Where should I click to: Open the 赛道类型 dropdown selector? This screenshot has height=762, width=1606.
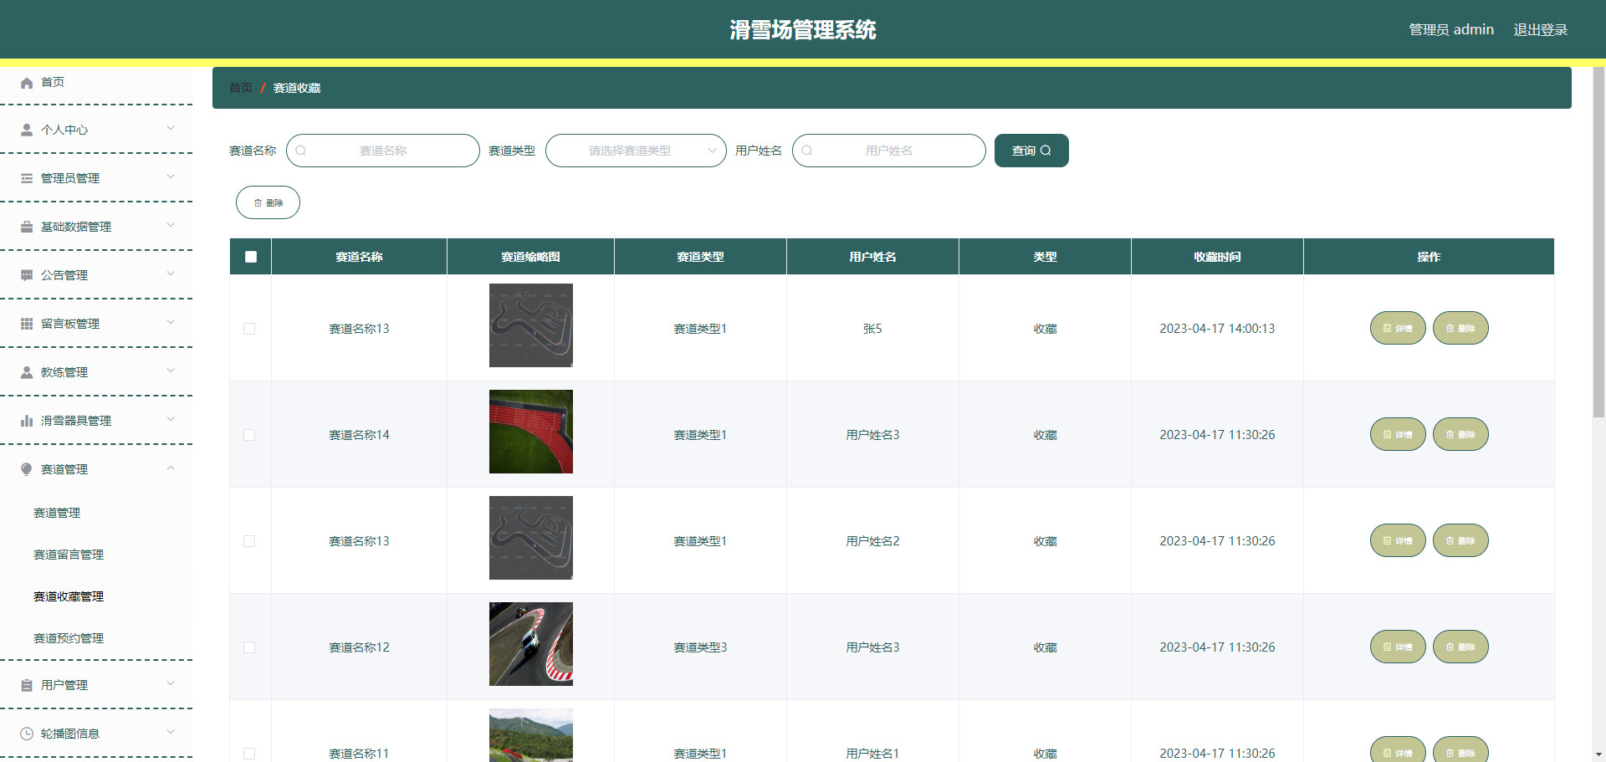pyautogui.click(x=636, y=151)
